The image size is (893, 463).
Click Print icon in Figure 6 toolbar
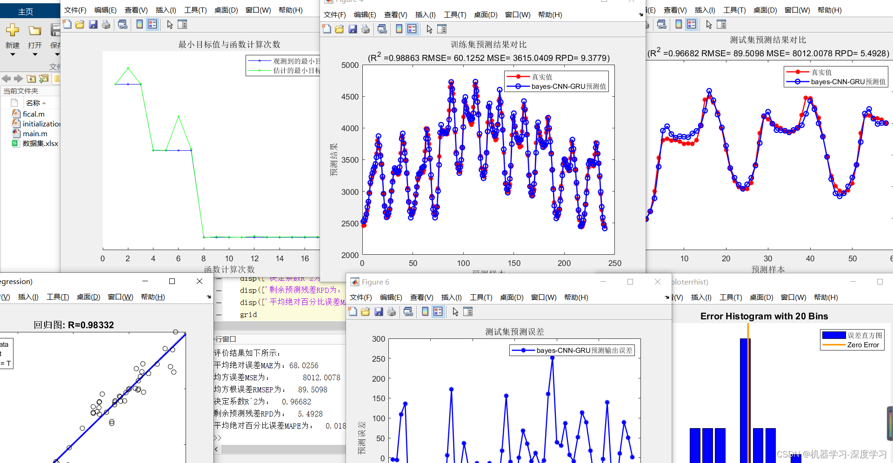tap(392, 311)
